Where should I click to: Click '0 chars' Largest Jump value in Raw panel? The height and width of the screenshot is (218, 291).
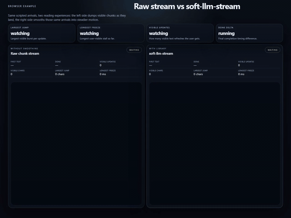[x=60, y=74]
